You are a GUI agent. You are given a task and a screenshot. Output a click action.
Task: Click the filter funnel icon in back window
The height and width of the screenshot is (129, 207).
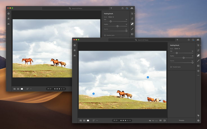click(x=111, y=8)
